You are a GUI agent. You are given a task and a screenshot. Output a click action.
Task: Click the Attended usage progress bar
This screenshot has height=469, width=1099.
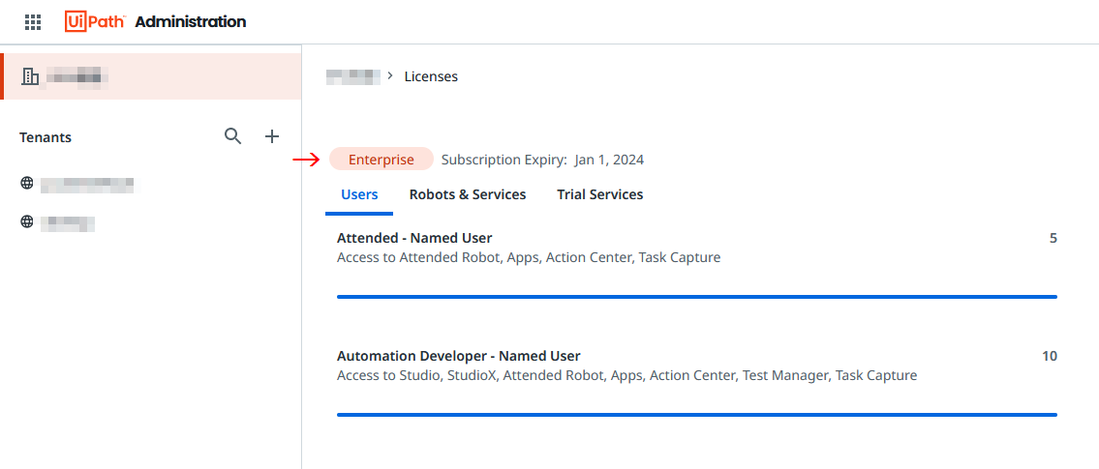(697, 297)
